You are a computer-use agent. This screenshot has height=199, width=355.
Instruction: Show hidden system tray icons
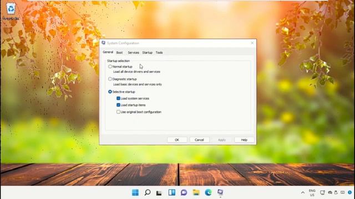pyautogui.click(x=303, y=193)
